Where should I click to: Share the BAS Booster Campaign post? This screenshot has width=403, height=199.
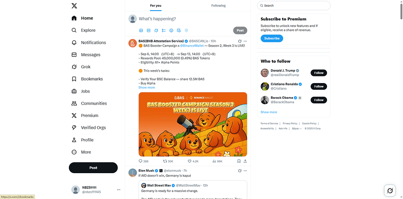[x=245, y=161]
